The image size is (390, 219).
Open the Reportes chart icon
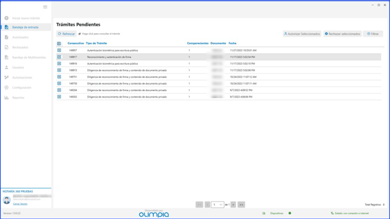click(7, 98)
